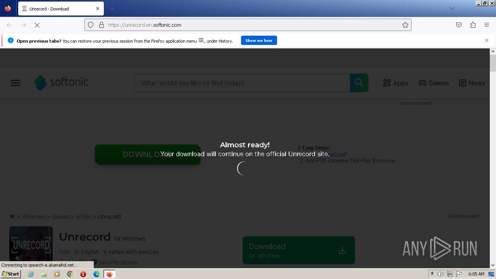
Task: Click the search magnifier button
Action: (x=359, y=83)
